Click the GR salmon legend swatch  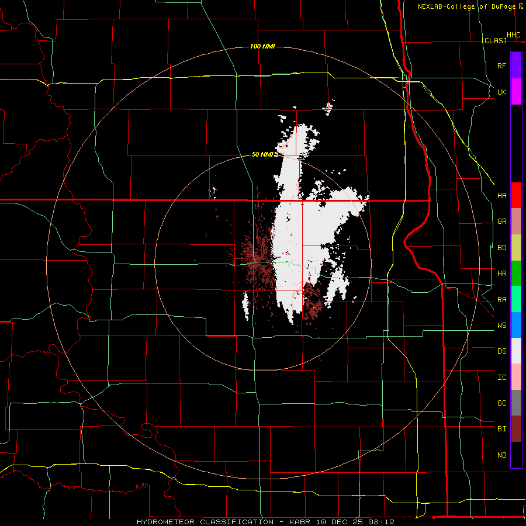pyautogui.click(x=516, y=222)
